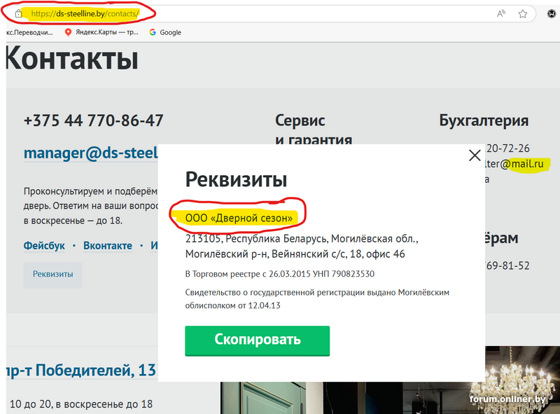The width and height of the screenshot is (560, 414).
Task: Close the Реквизиты popup with X
Action: coord(475,155)
